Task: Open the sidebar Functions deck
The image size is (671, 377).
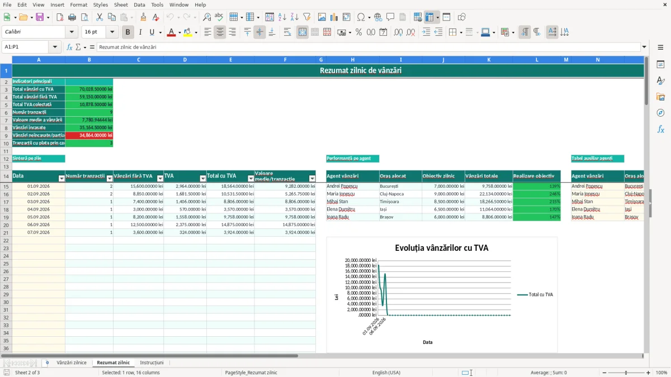Action: [660, 129]
